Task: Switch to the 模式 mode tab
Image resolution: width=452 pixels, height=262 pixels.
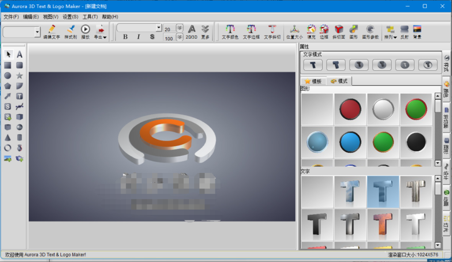Action: [339, 81]
